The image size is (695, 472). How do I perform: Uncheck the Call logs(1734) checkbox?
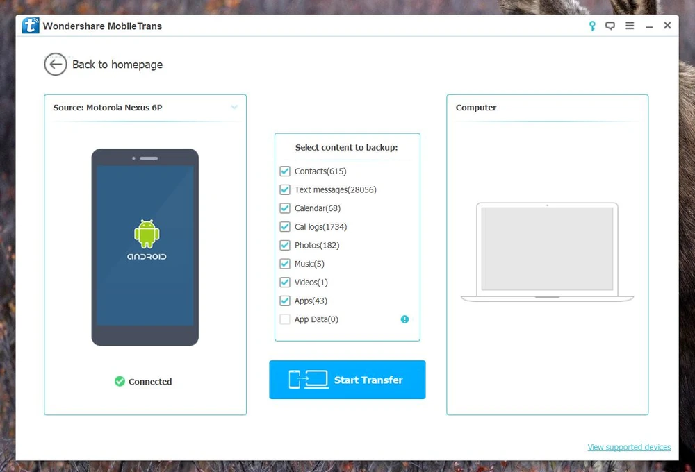click(285, 227)
